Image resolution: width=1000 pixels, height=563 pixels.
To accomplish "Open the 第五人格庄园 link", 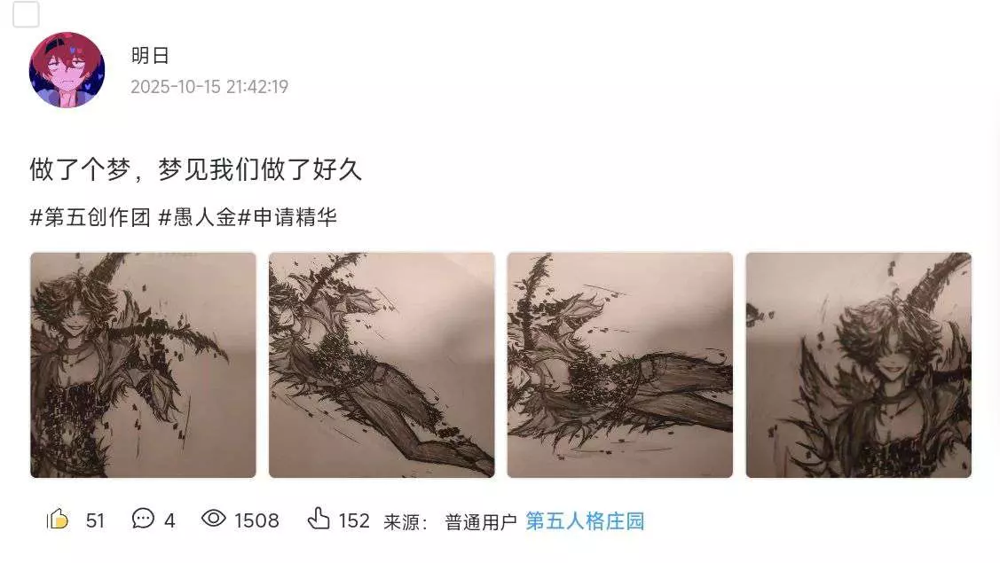I will point(585,521).
